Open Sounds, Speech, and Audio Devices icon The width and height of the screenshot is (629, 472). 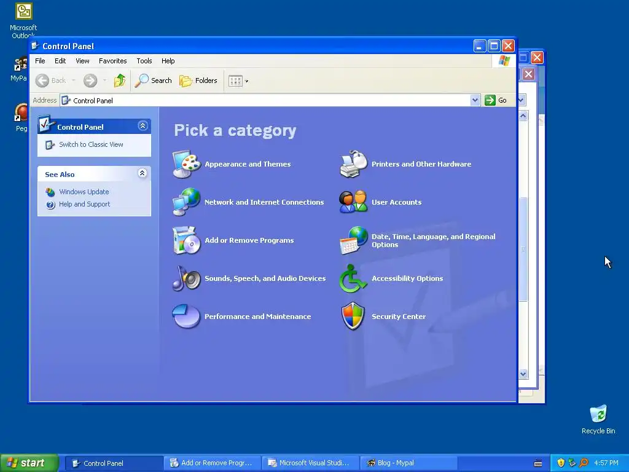tap(187, 278)
